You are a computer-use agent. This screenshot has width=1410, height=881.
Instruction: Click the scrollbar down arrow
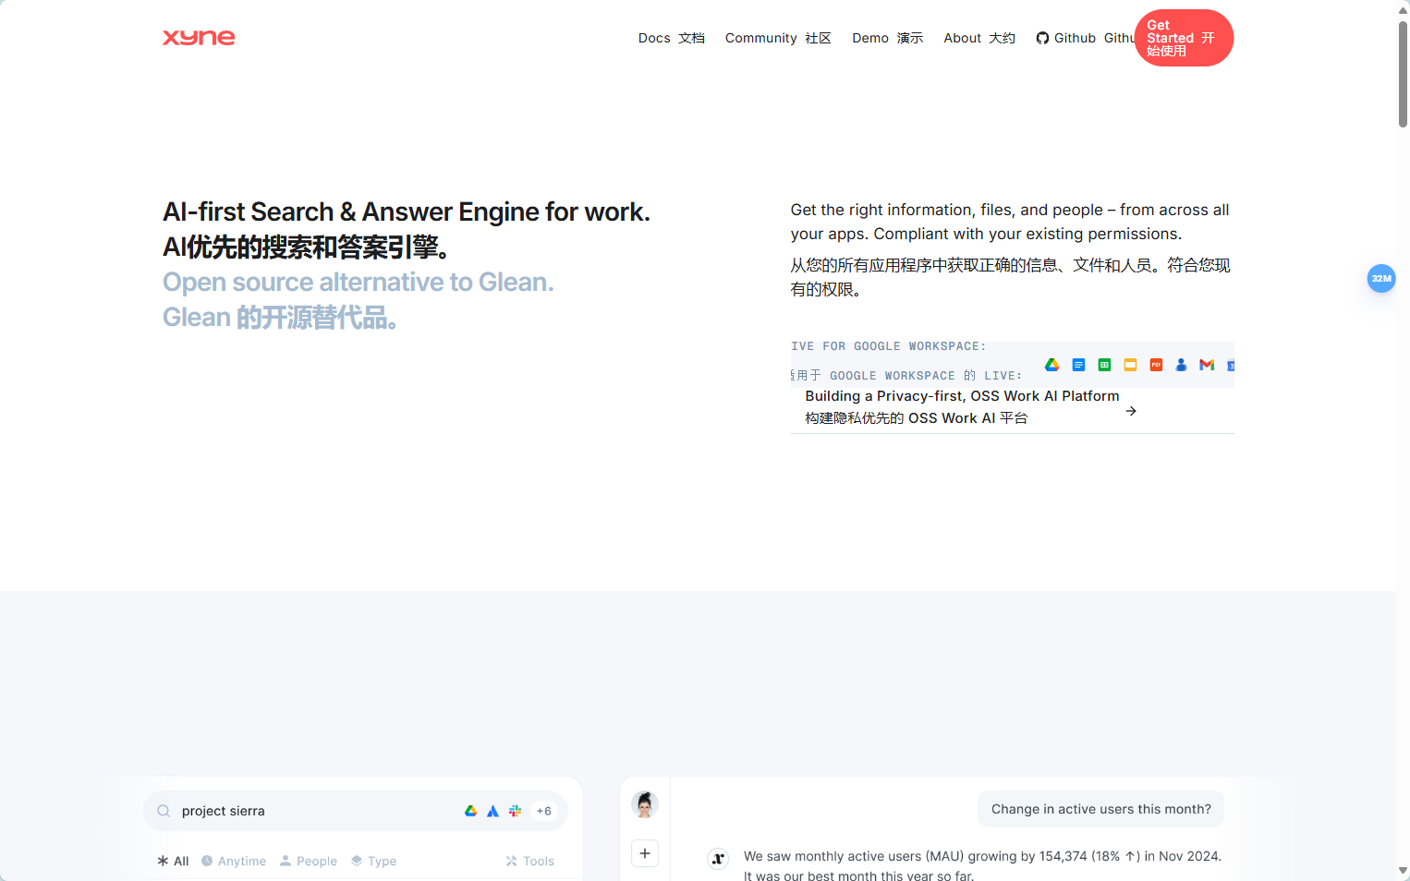(x=1403, y=871)
